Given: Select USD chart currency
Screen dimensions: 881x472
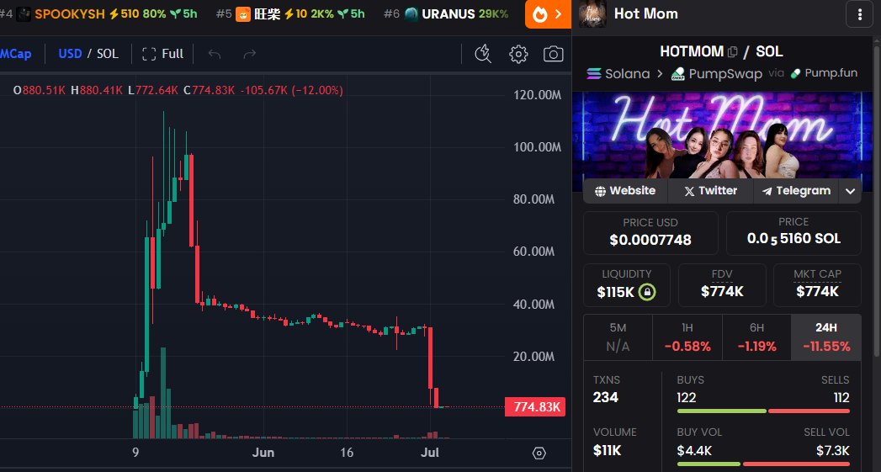Looking at the screenshot, I should tap(70, 54).
